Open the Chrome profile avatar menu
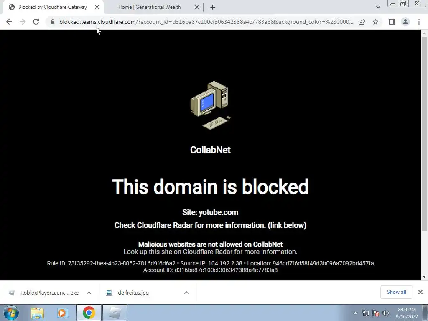This screenshot has width=428, height=321. (x=405, y=22)
